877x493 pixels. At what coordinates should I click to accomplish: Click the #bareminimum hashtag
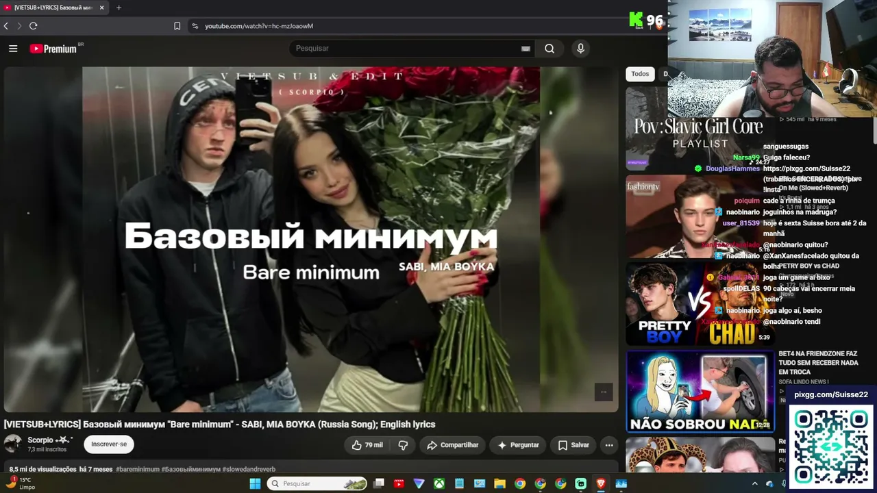coord(138,469)
